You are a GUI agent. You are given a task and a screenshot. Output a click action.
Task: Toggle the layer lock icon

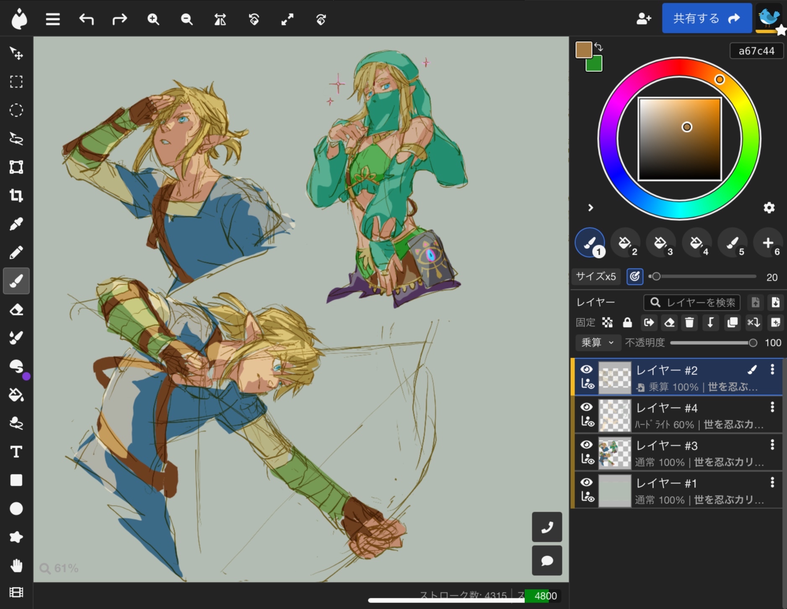627,323
